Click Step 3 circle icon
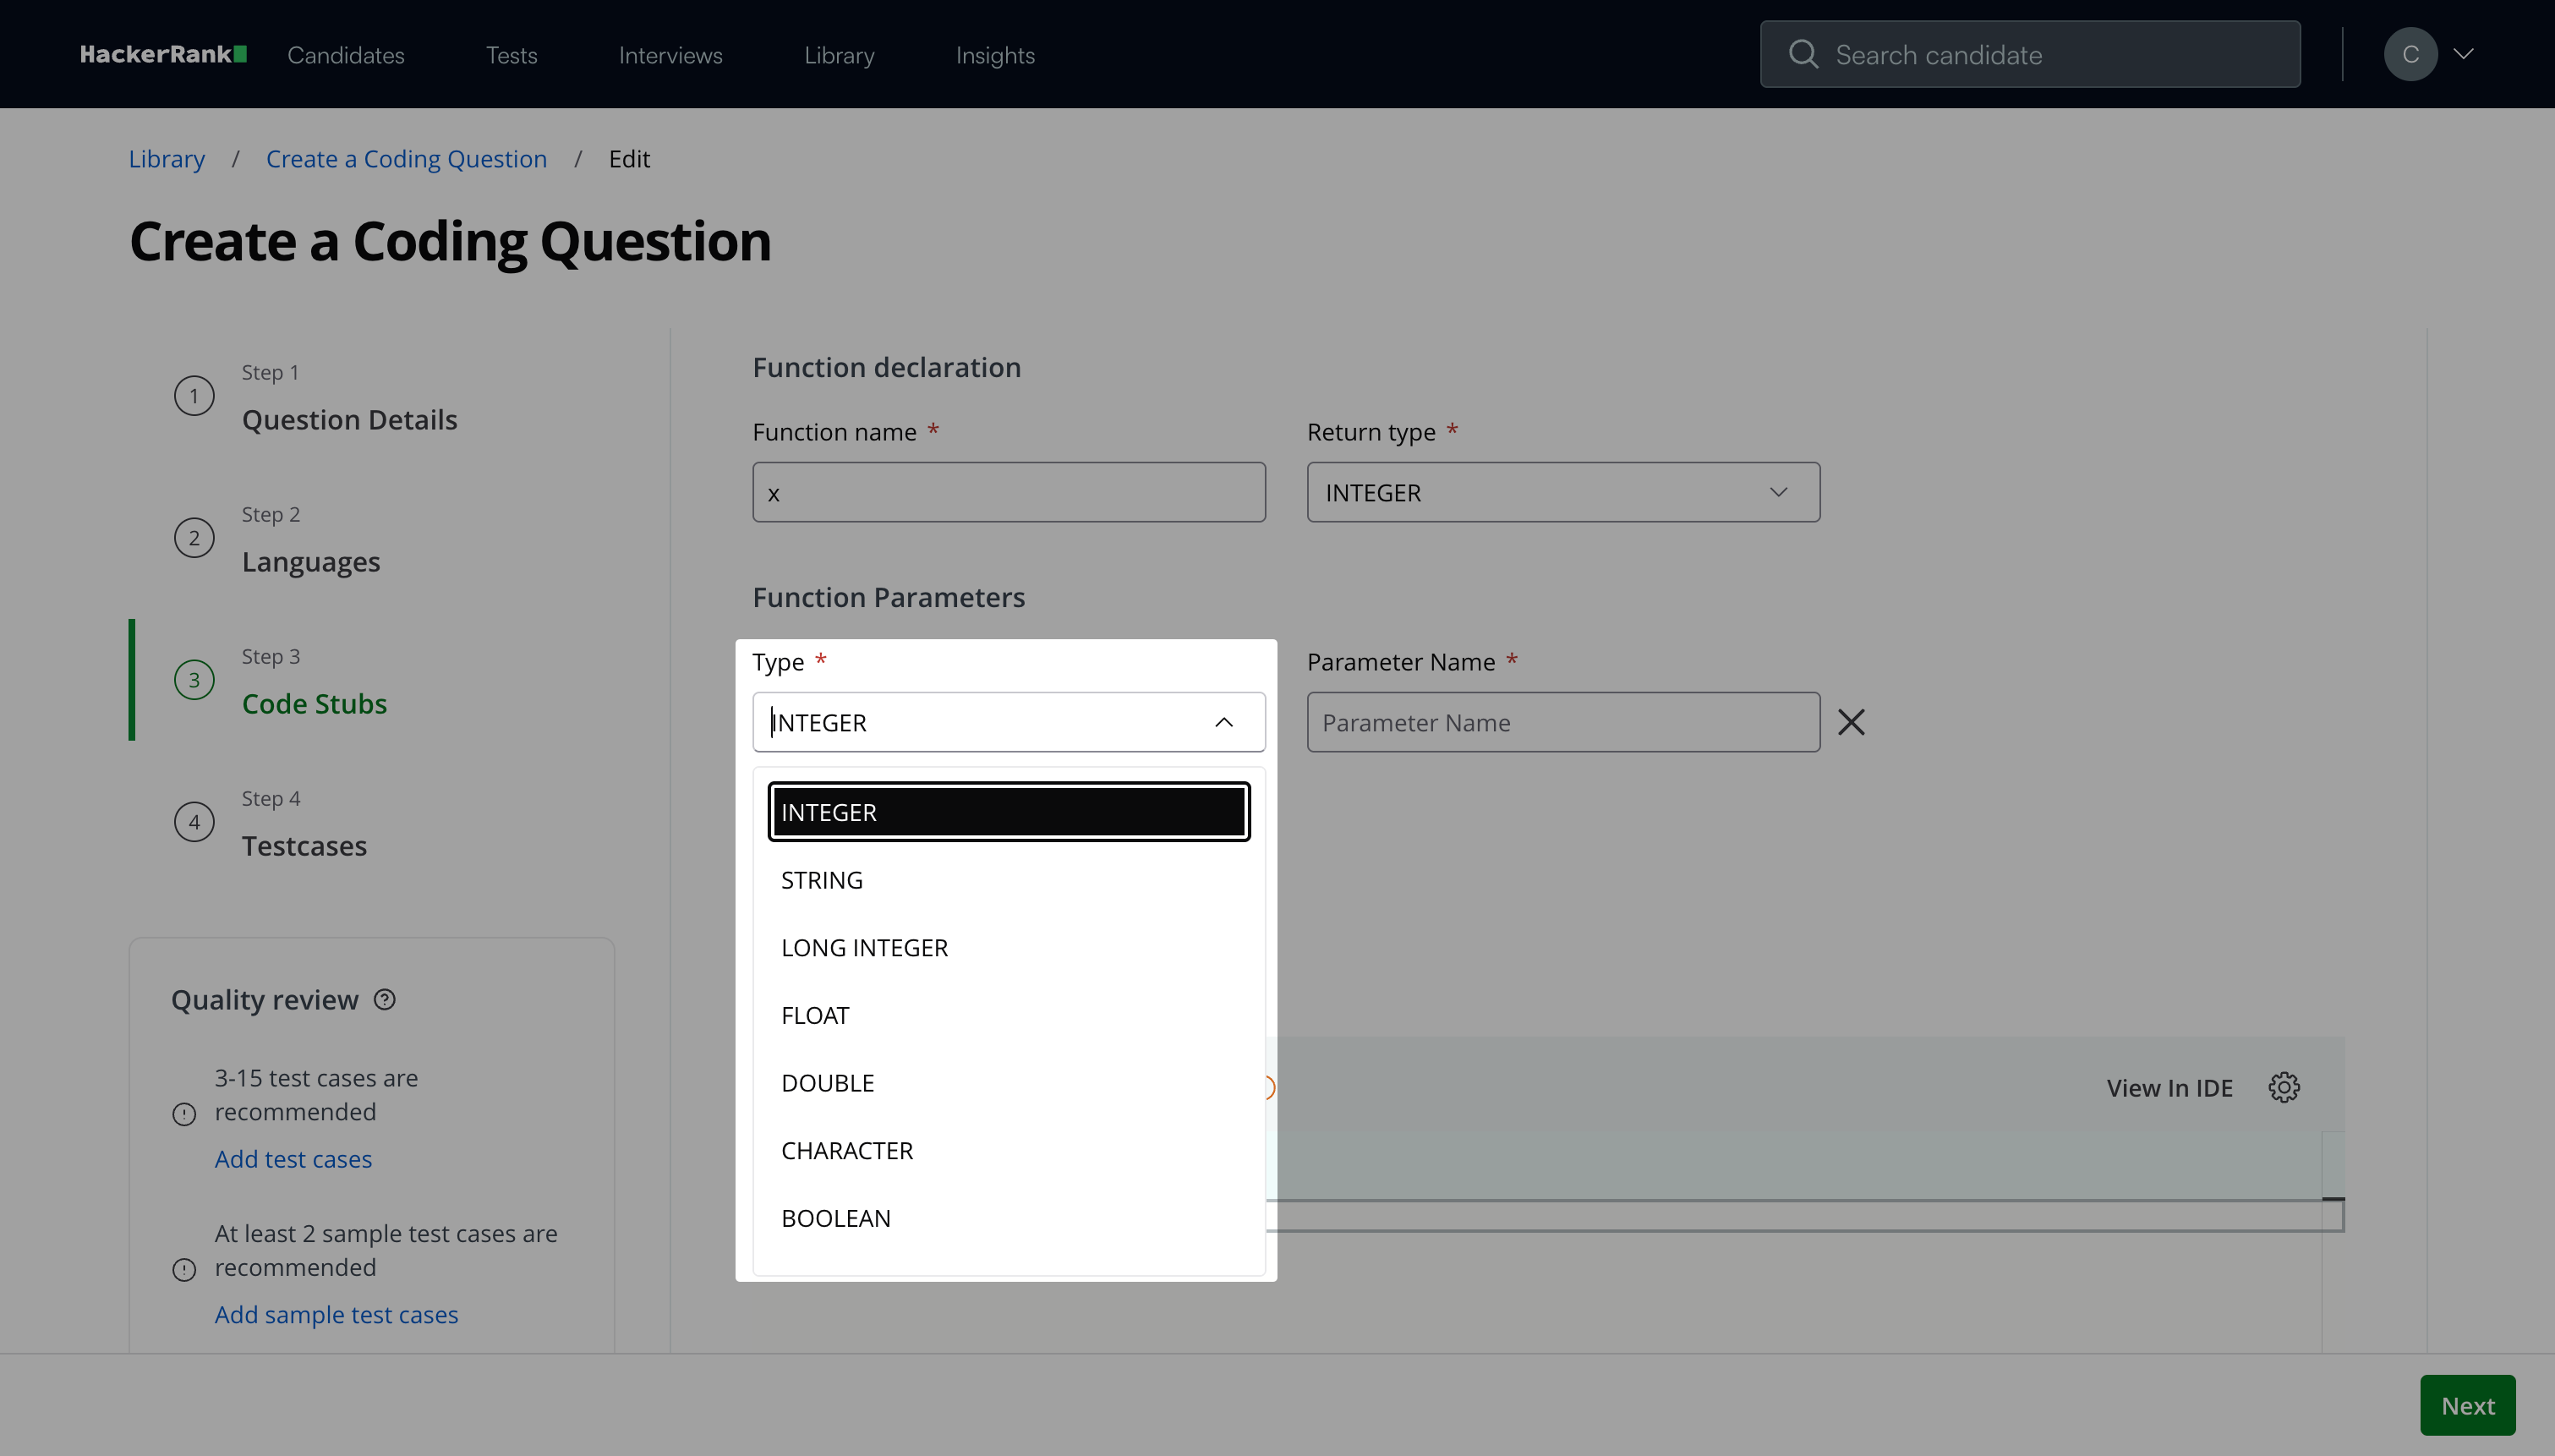Screen dimensions: 2555x1456 194,680
